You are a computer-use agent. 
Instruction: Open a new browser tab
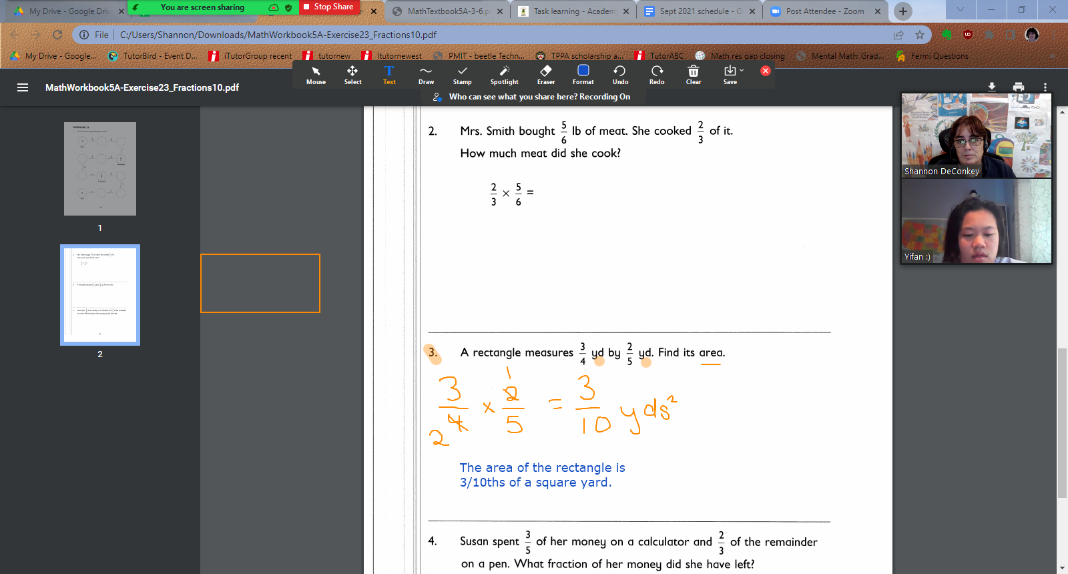click(903, 11)
